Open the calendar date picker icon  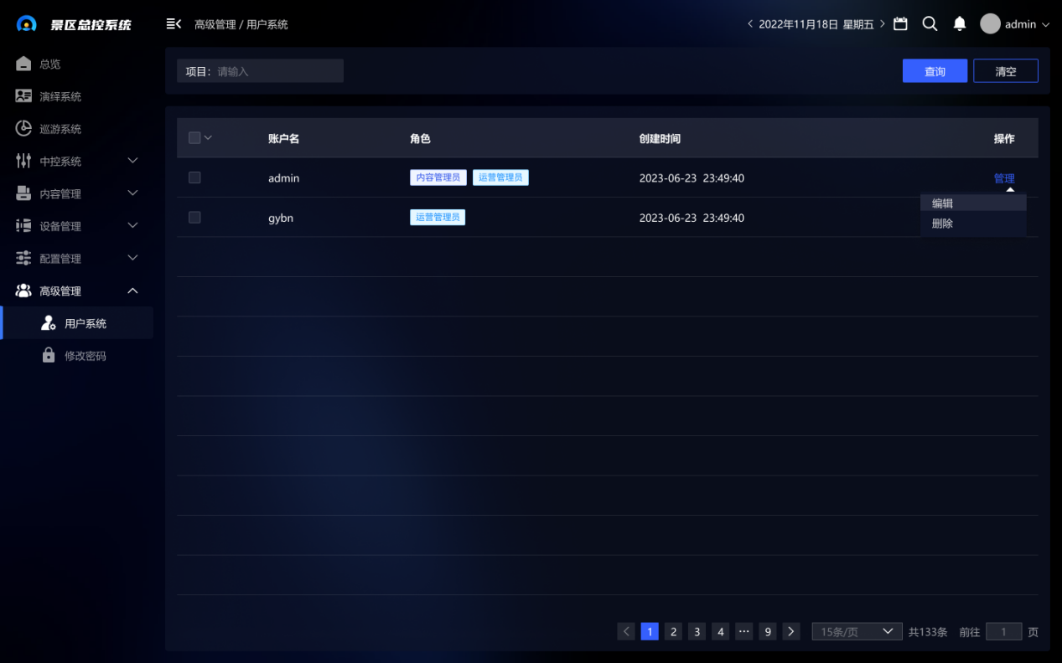pos(900,24)
